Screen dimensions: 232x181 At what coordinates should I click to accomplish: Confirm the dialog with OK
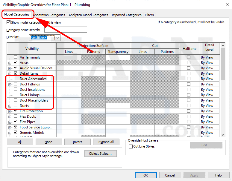(x=145, y=175)
